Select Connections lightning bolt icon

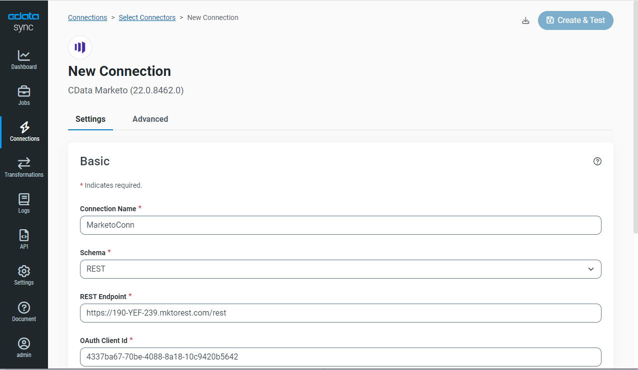(x=24, y=127)
